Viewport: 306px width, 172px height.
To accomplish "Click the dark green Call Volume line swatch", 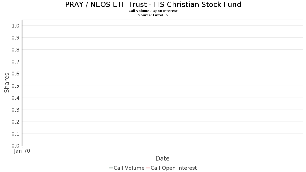I will 111,168.
